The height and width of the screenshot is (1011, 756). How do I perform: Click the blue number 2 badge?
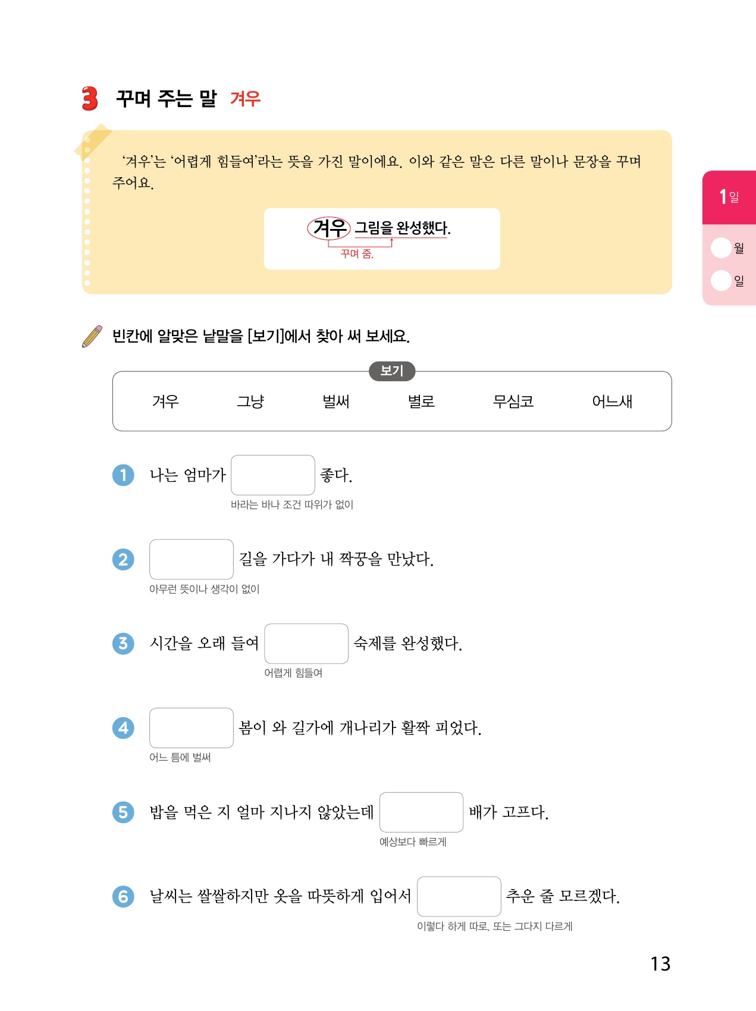pos(123,559)
